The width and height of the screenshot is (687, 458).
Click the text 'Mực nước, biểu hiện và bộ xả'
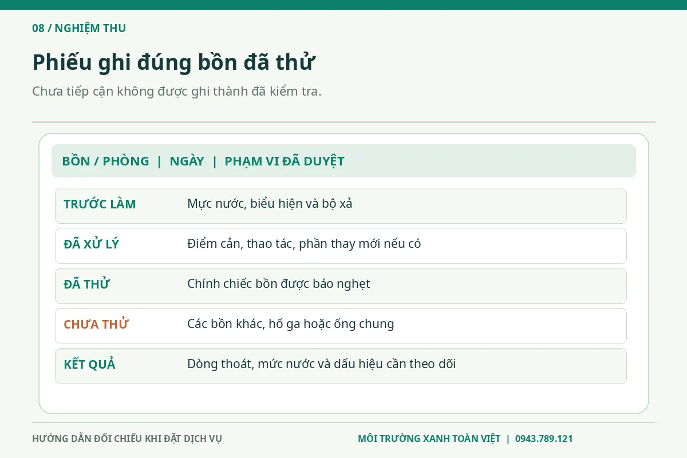pos(270,204)
